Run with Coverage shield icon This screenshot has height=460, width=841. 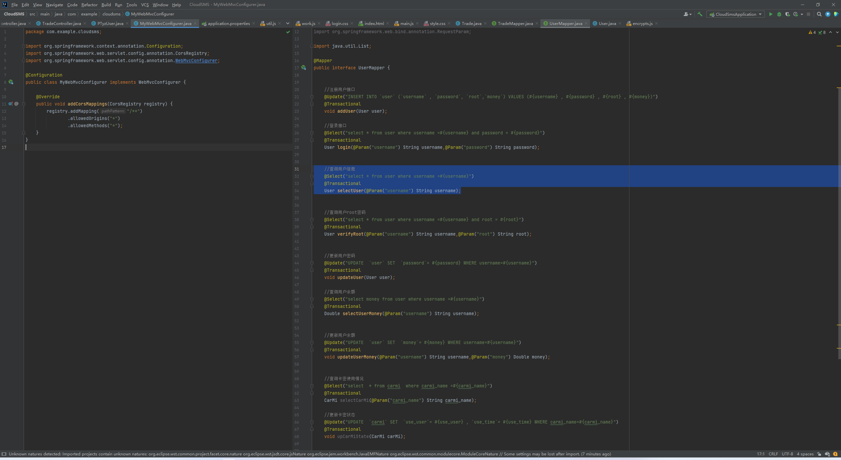787,14
